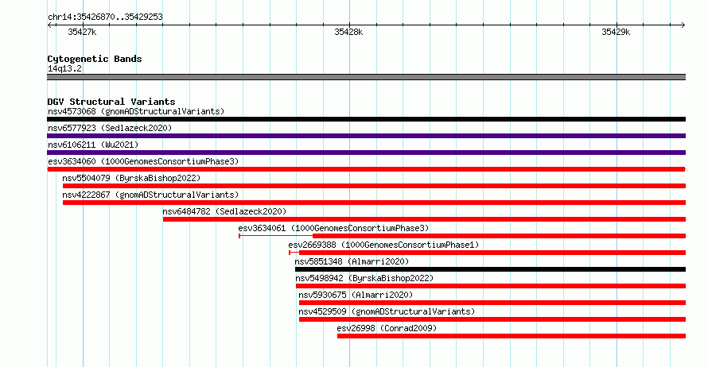Click nsv6484782 (Sedlazeck2020) label

[224, 211]
